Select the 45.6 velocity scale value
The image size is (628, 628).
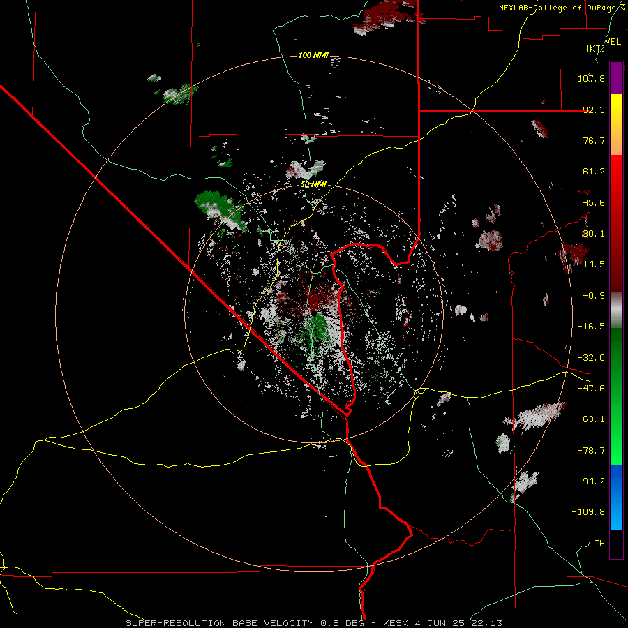pyautogui.click(x=594, y=202)
